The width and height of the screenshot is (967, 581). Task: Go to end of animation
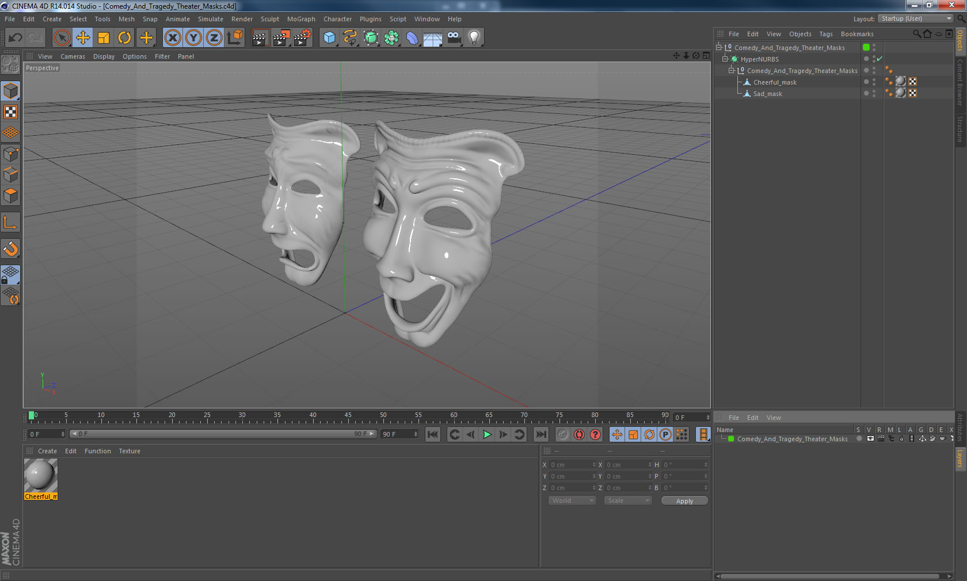point(541,434)
